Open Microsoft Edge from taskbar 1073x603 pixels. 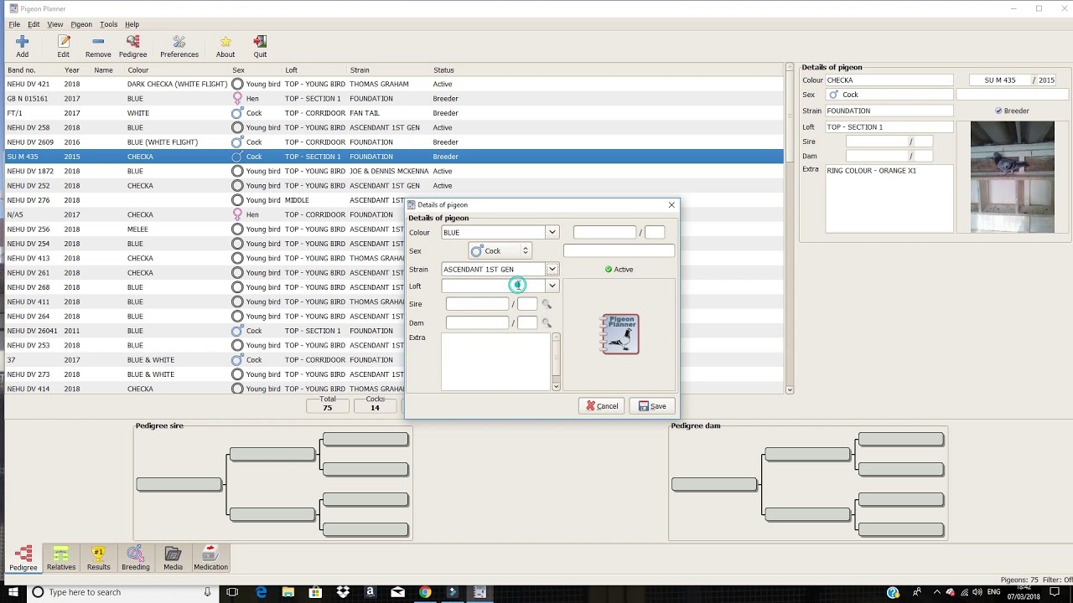tap(262, 592)
